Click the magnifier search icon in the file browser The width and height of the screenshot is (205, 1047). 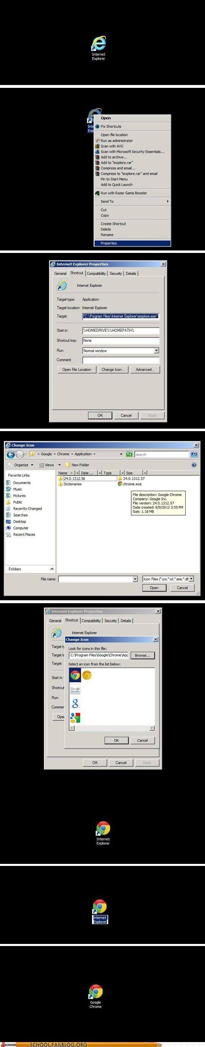click(194, 454)
